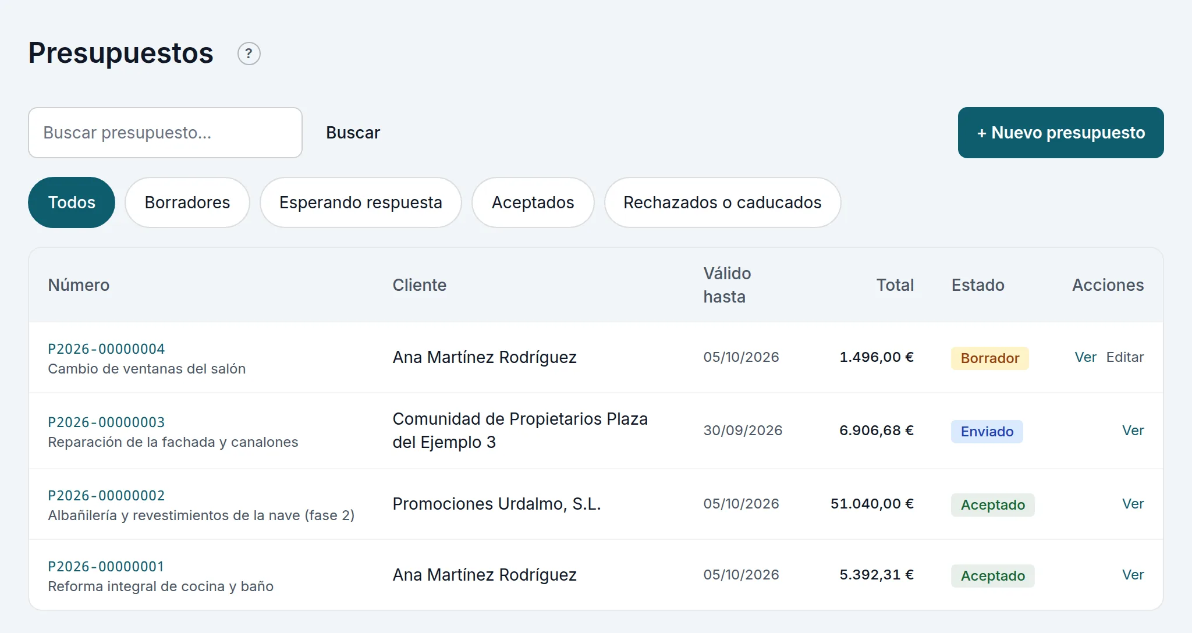The width and height of the screenshot is (1192, 633).
Task: Open Rechazados o caducados filter
Action: click(722, 202)
